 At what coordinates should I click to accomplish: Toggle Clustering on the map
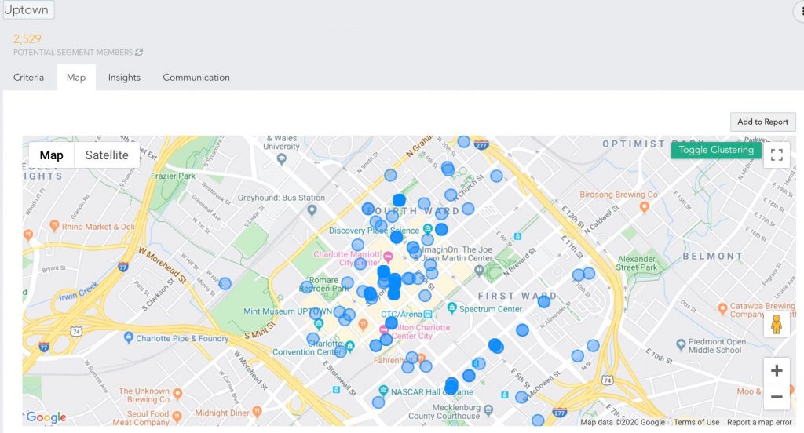pyautogui.click(x=715, y=150)
